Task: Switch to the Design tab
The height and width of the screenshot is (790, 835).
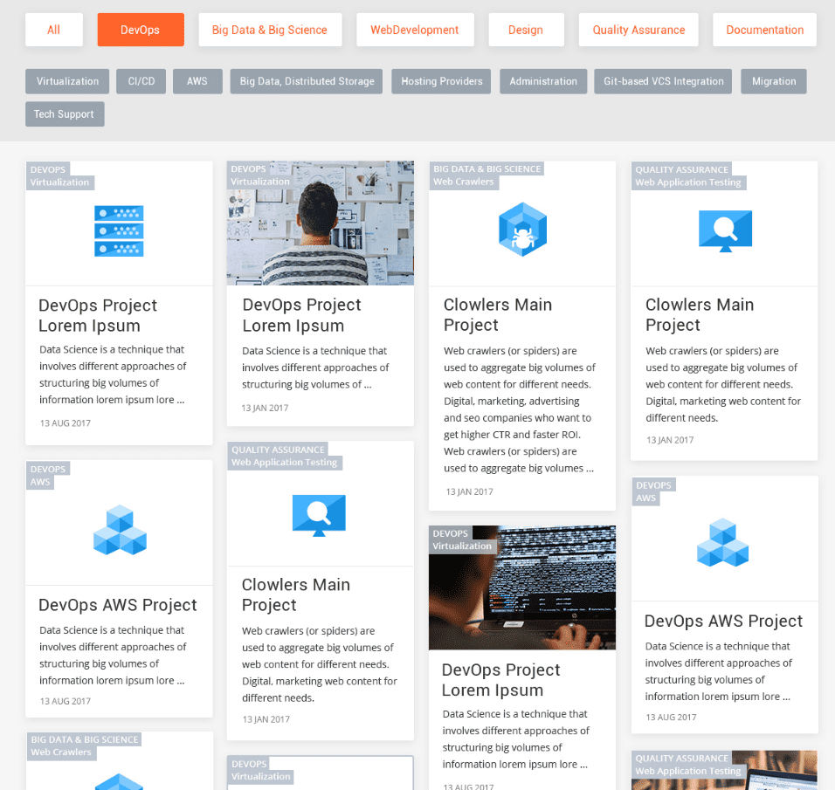Action: pyautogui.click(x=526, y=30)
